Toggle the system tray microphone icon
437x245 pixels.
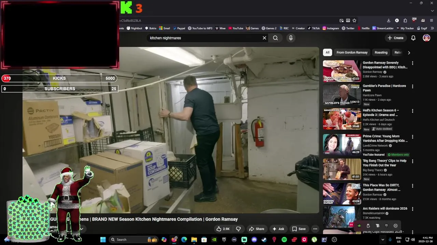390,240
